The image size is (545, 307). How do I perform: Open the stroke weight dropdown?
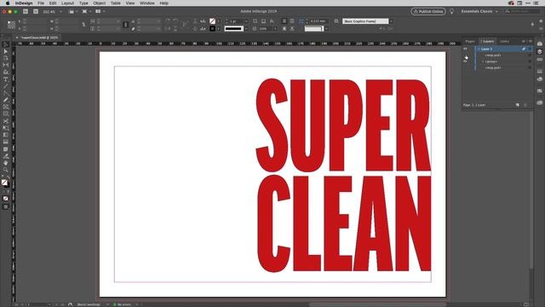(246, 21)
